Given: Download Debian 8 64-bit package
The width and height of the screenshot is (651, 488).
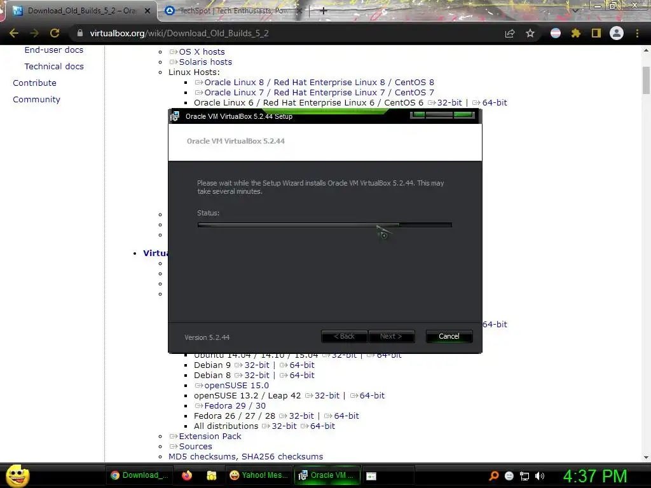Looking at the screenshot, I should 302,375.
